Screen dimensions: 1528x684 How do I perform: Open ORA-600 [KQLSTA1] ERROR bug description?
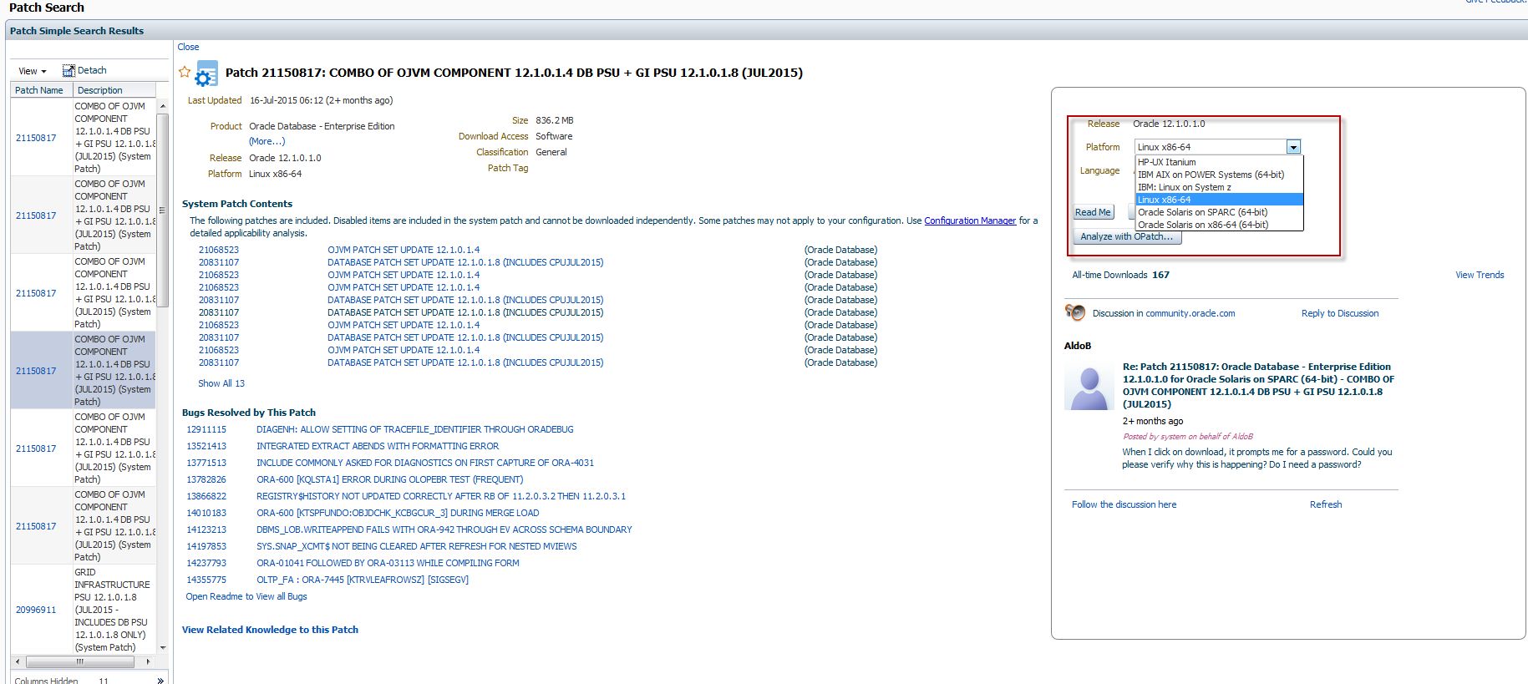pyautogui.click(x=390, y=479)
